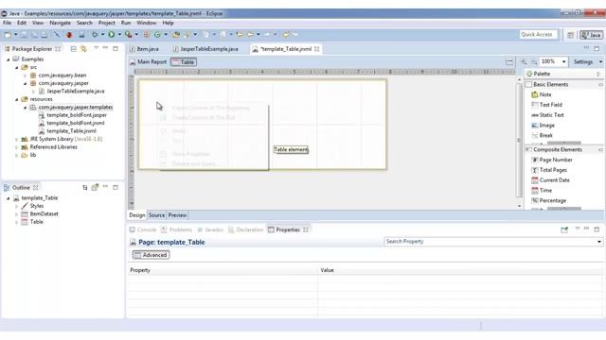Close the template_Table.jrxml editor tab
The height and width of the screenshot is (340, 606).
coord(317,49)
